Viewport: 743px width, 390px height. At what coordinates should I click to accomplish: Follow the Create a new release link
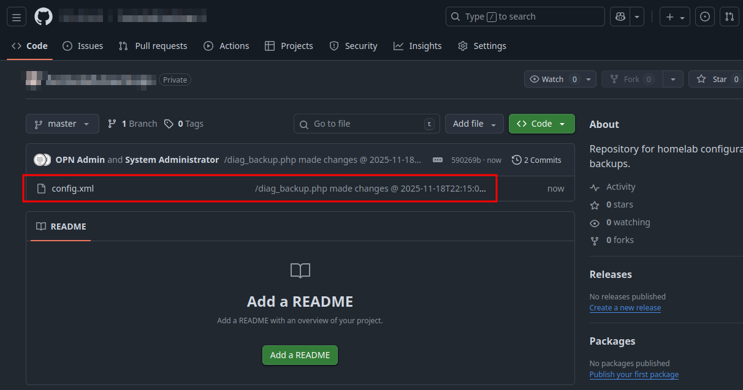point(625,307)
